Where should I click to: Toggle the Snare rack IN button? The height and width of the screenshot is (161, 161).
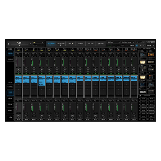click(x=26, y=74)
